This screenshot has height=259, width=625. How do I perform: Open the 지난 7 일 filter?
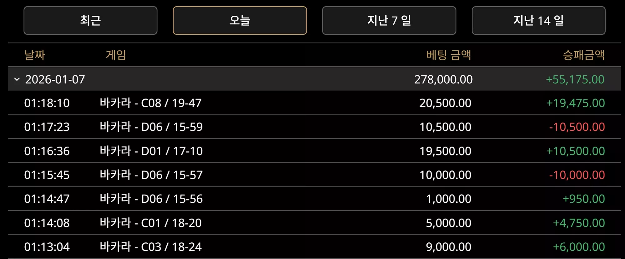pyautogui.click(x=389, y=21)
